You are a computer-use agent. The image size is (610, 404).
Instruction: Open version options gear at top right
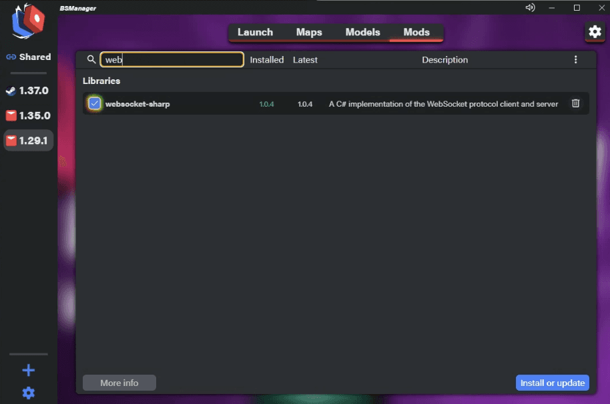595,31
